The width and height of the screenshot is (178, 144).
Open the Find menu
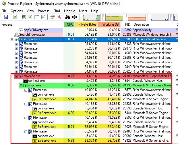tap(57, 11)
